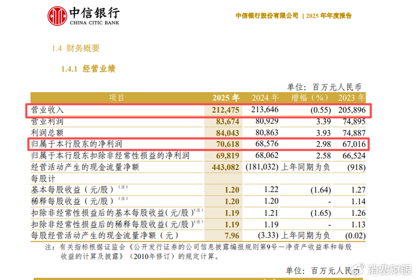Viewport: 416px width, 280px height.
Task: Select the row label 营业收入
Action: point(48,110)
